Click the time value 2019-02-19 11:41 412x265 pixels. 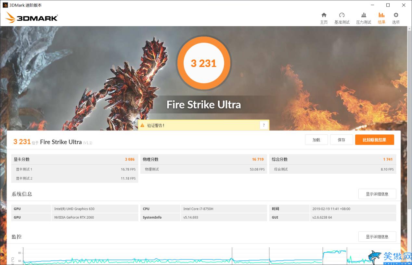tap(331, 209)
